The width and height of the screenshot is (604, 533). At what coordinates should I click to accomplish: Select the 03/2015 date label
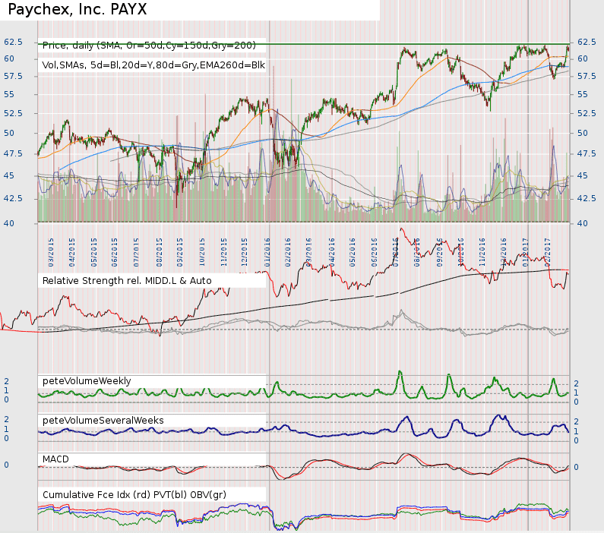tap(51, 252)
